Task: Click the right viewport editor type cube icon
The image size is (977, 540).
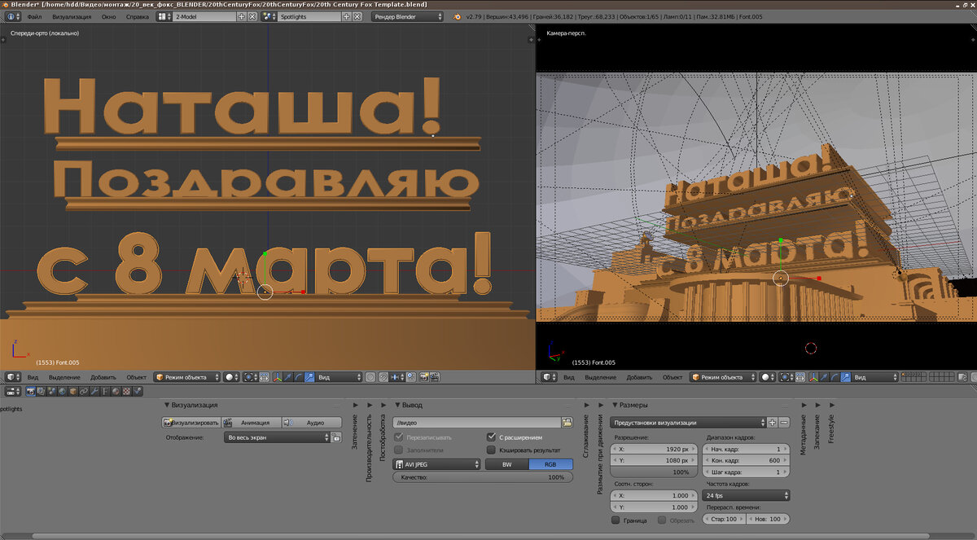Action: click(x=550, y=377)
